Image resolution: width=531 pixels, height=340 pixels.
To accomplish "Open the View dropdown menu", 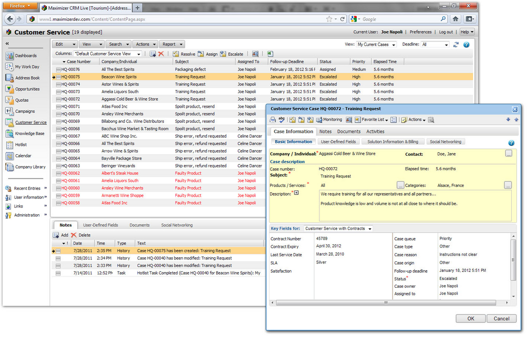I will pos(91,45).
